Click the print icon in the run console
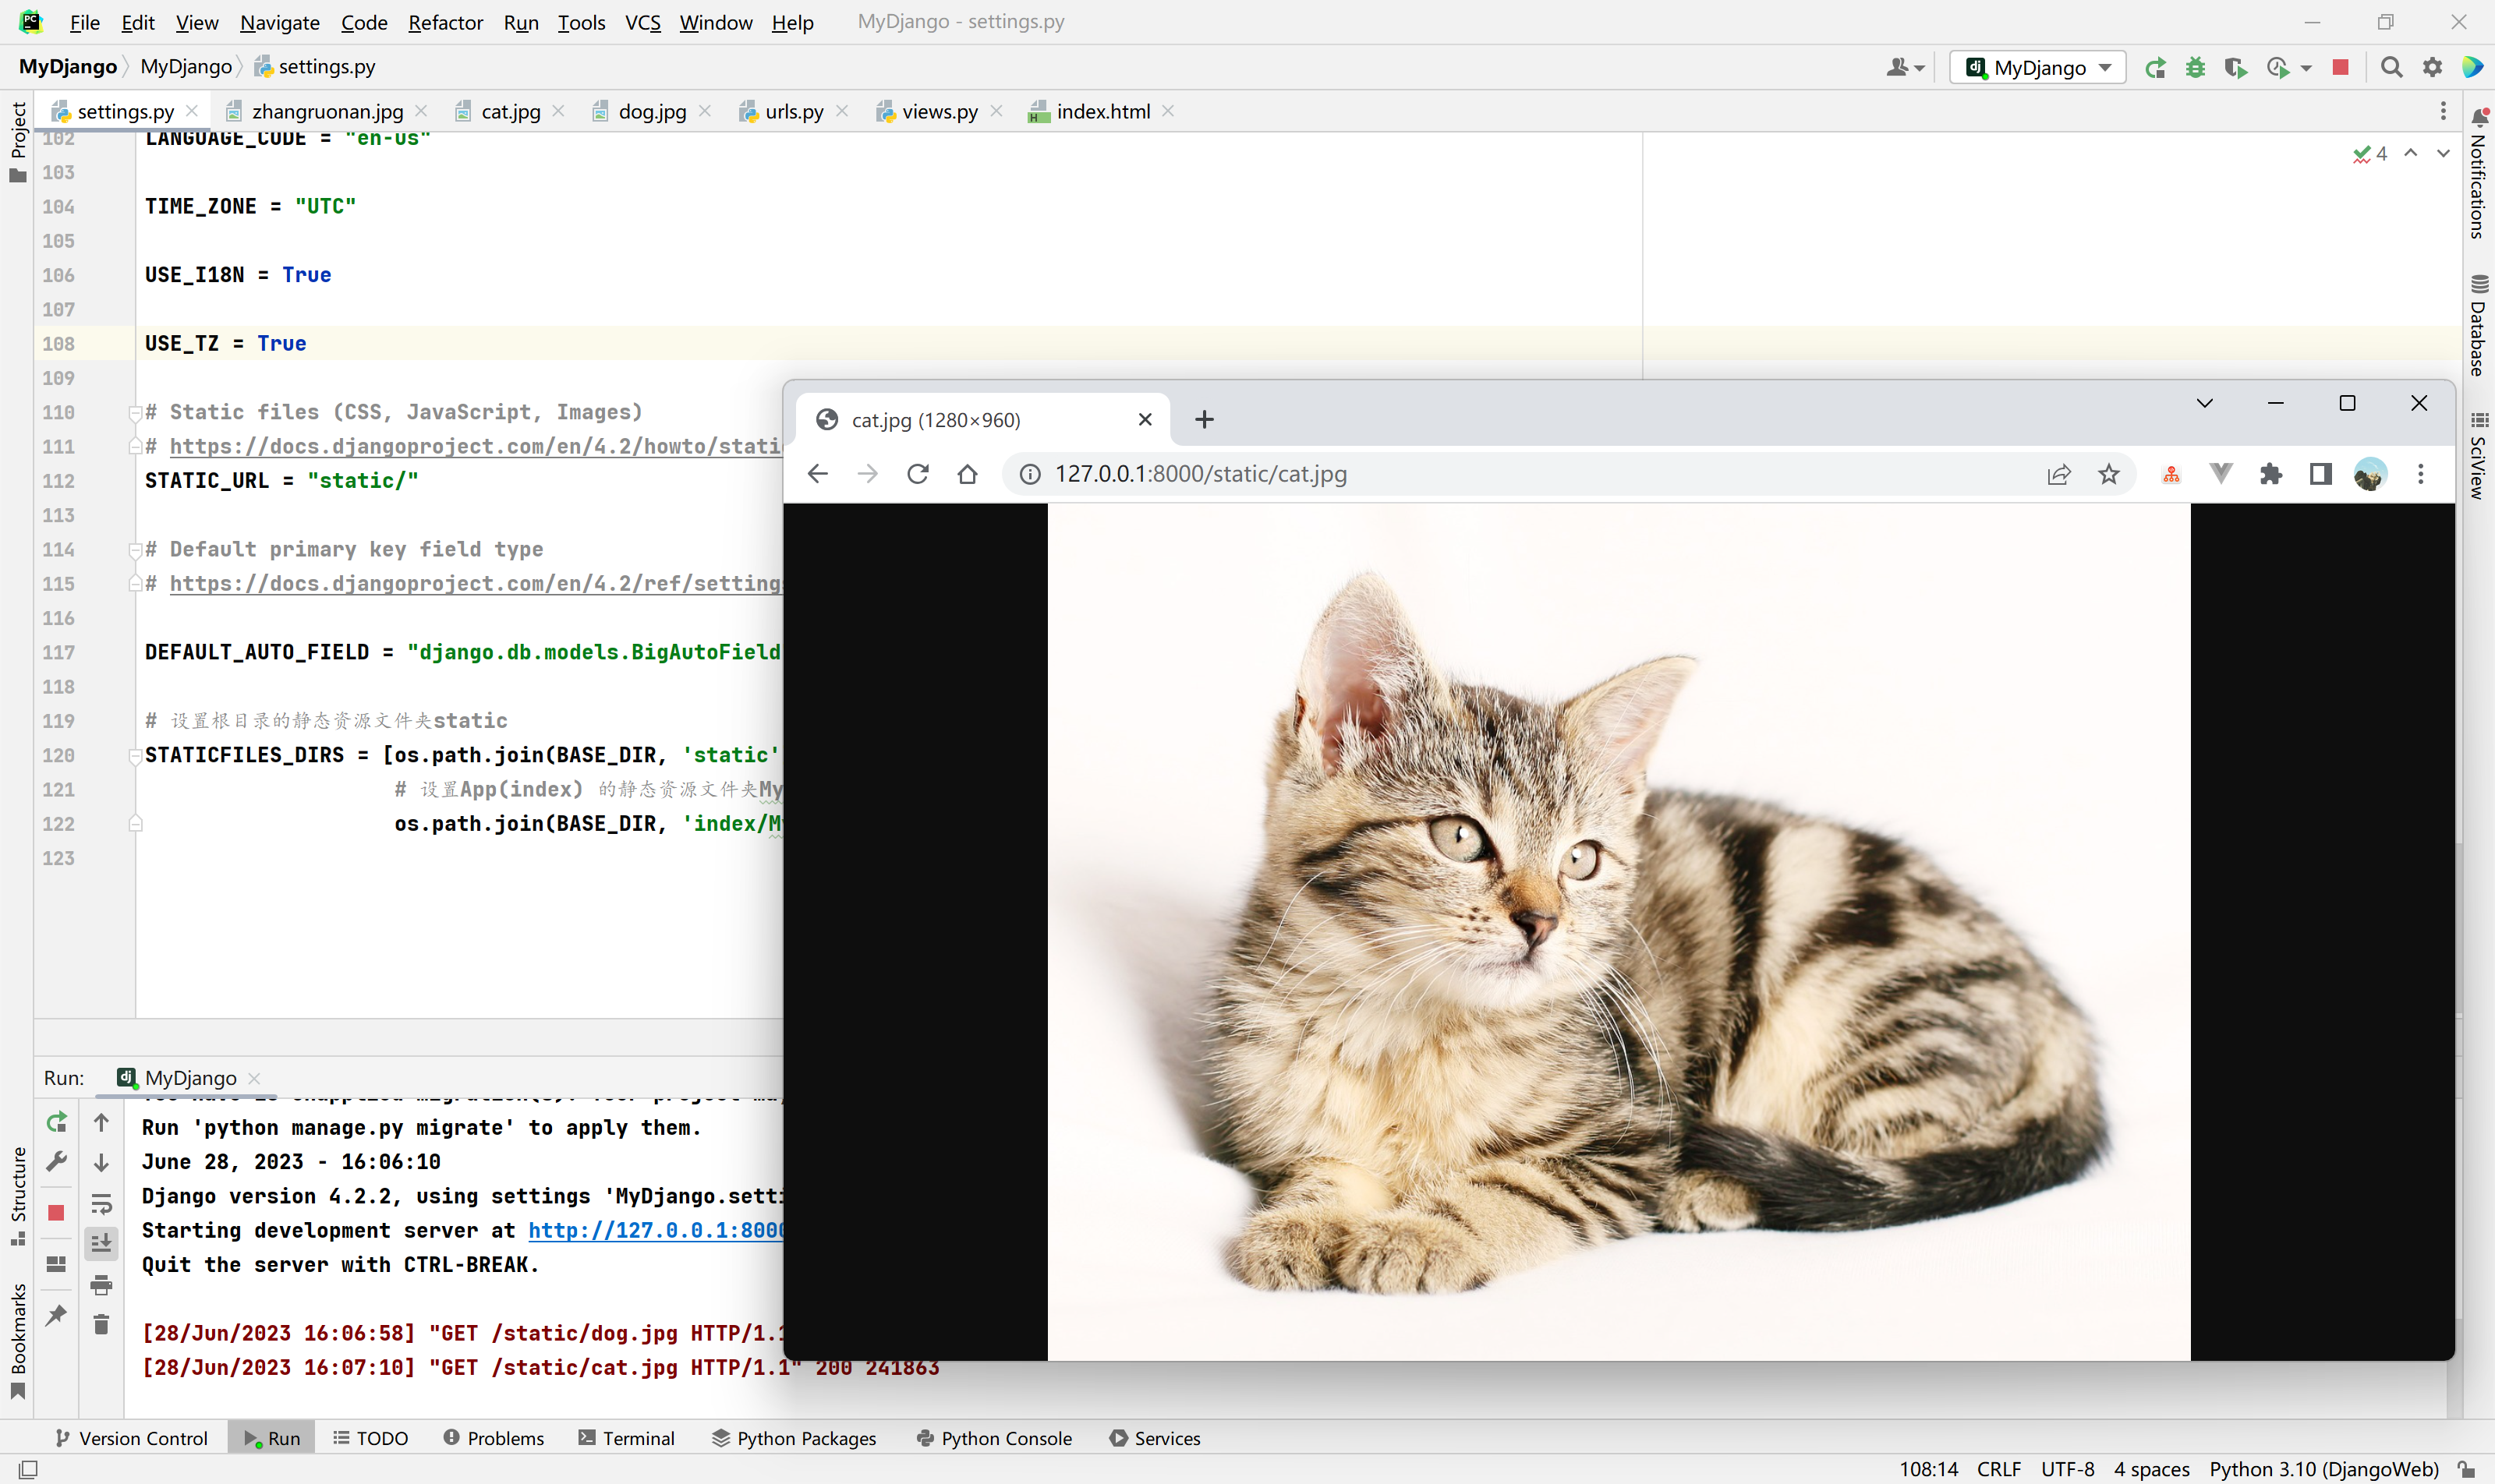The image size is (2495, 1484). 101,1285
